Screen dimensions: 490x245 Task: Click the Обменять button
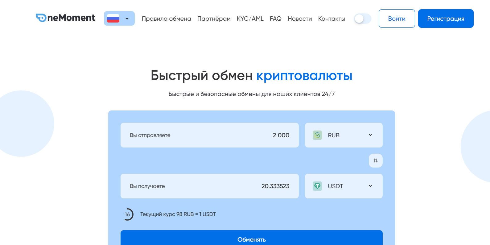coord(252,238)
